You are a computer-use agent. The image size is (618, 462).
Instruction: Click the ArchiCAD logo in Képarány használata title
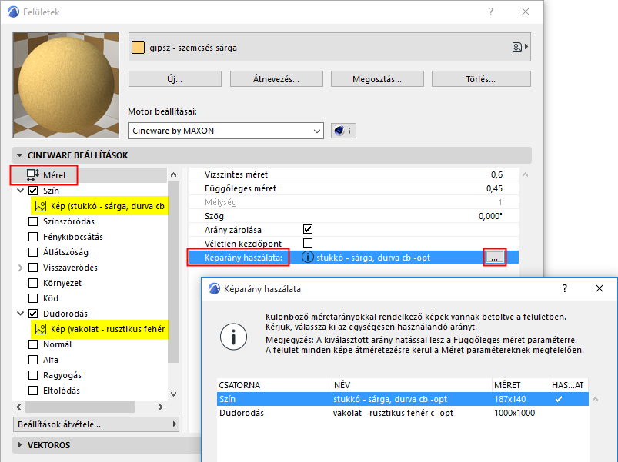click(x=214, y=288)
